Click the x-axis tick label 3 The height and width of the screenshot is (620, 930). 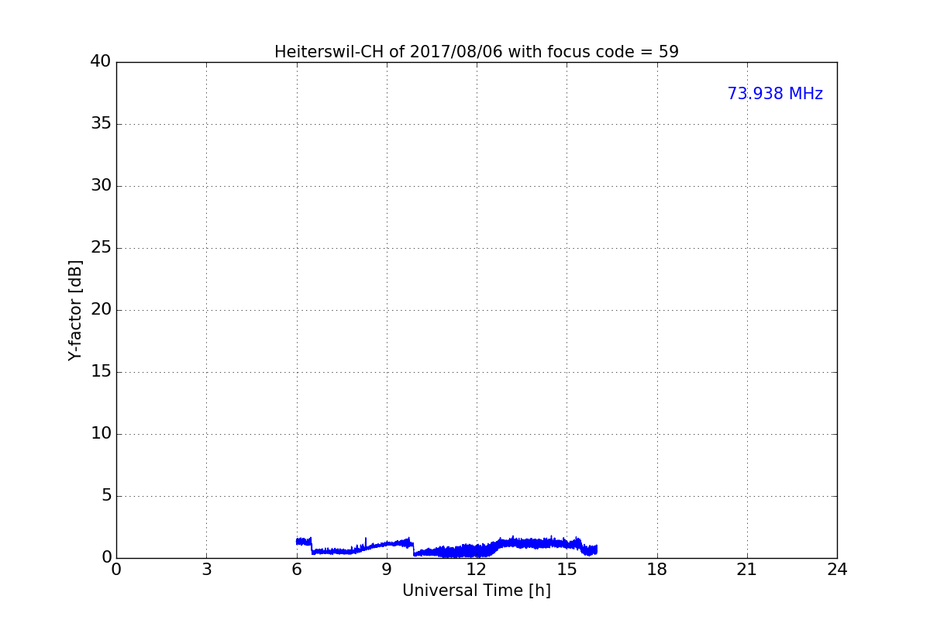206,570
